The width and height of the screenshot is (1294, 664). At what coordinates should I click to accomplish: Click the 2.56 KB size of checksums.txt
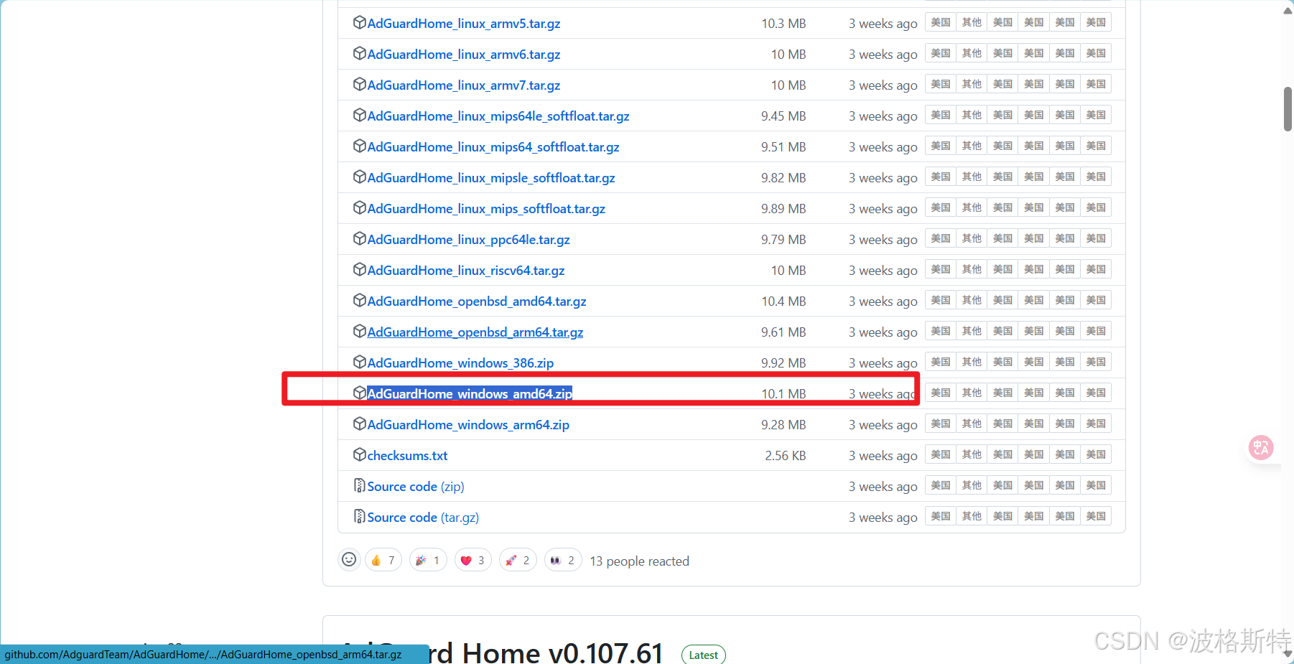pyautogui.click(x=785, y=456)
